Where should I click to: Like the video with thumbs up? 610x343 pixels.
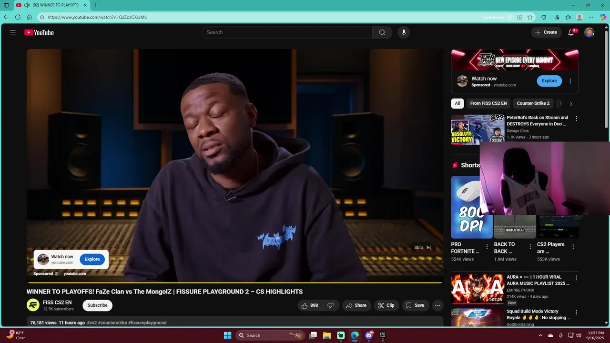309,305
